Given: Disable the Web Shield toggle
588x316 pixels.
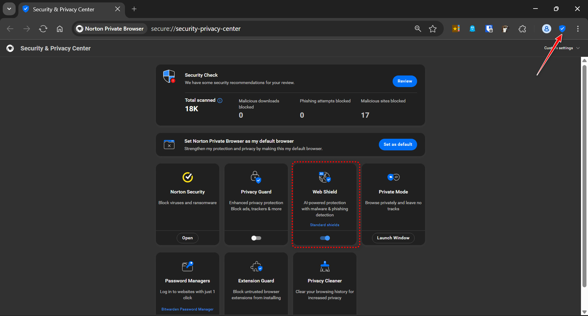Looking at the screenshot, I should [325, 238].
